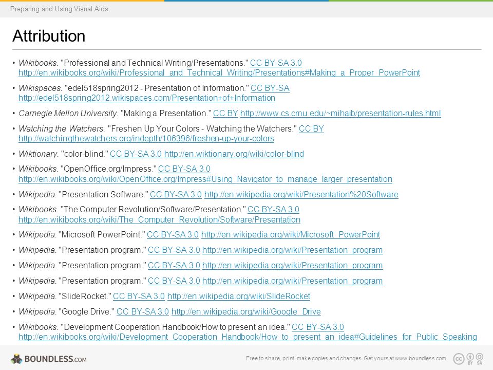Image resolution: width=493 pixels, height=370 pixels.
Task: Open the edel518spring2012.wikispaces.com URL
Action: click(x=147, y=98)
